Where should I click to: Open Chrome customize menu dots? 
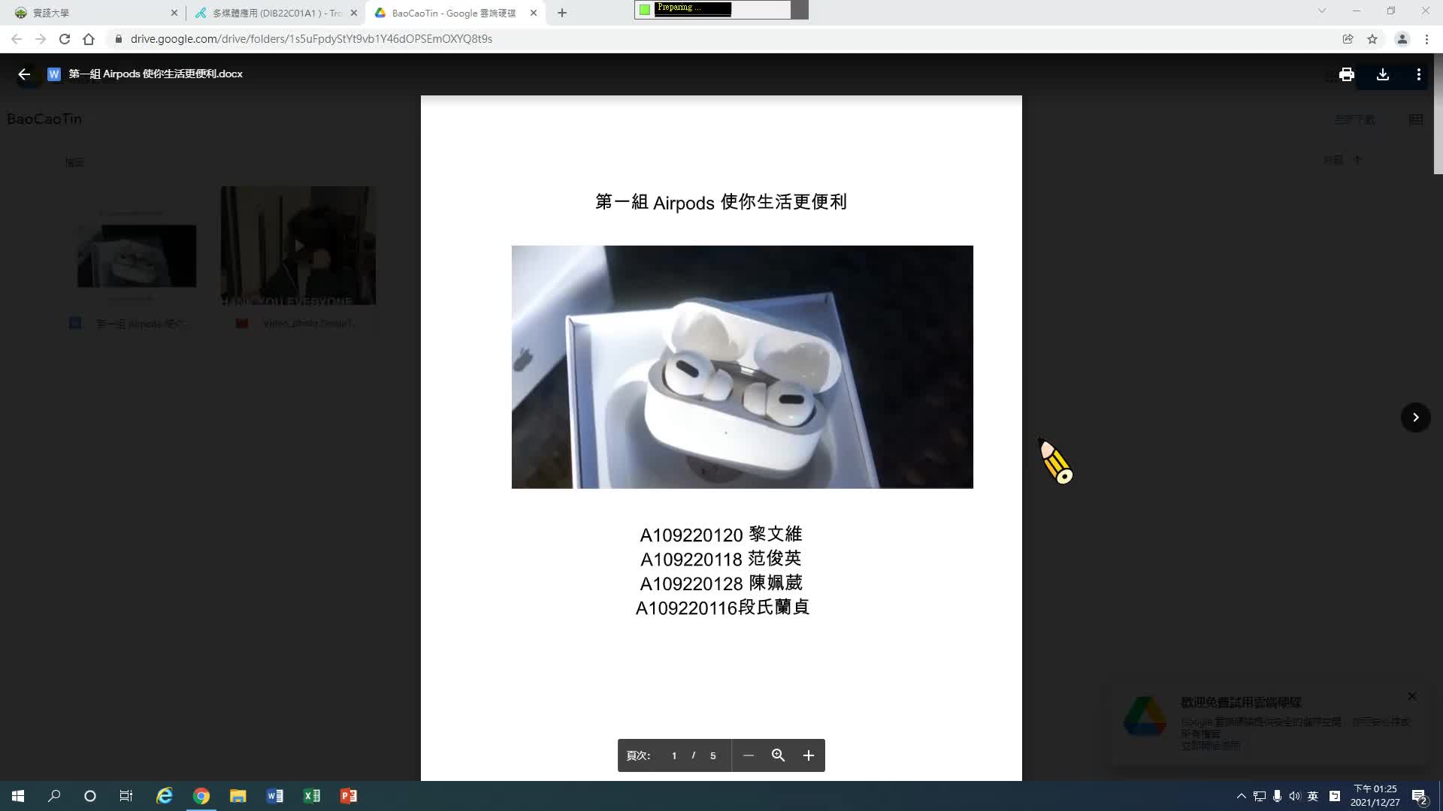(1426, 39)
